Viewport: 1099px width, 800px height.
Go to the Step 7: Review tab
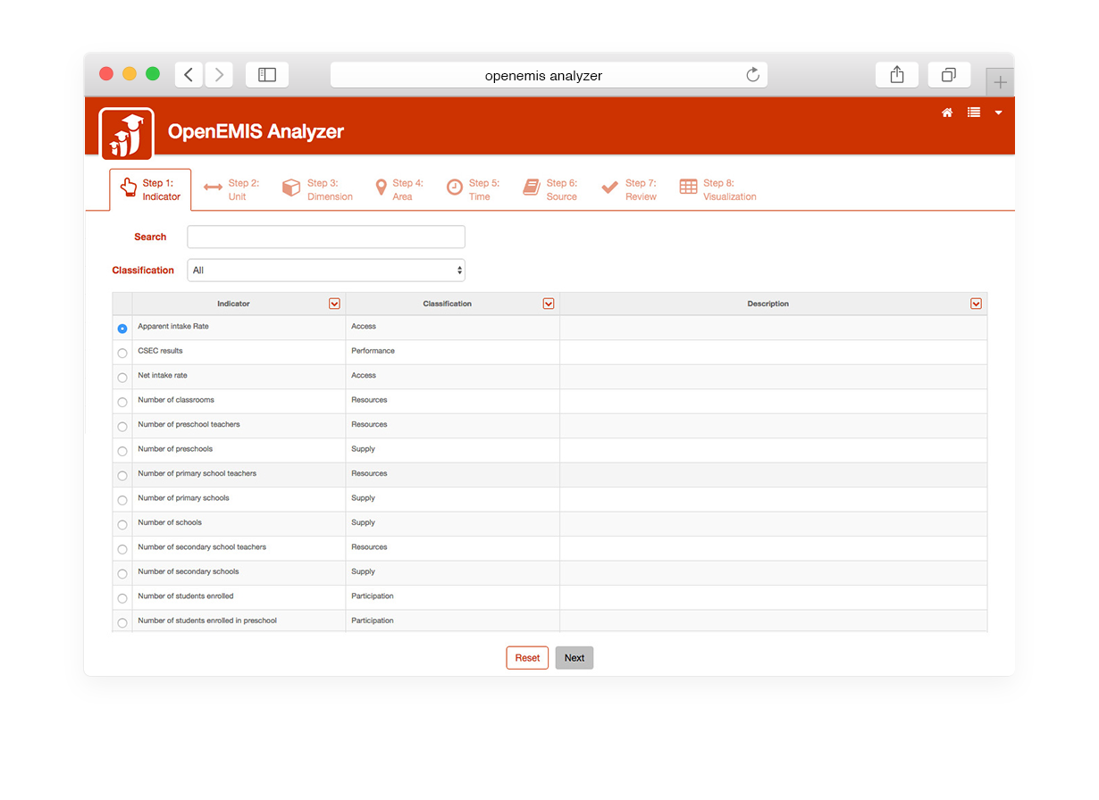pos(629,190)
